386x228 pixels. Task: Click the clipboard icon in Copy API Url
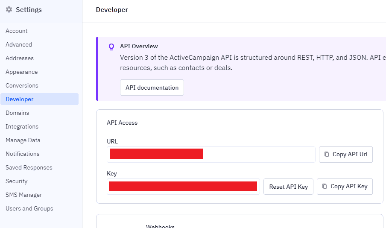click(327, 154)
